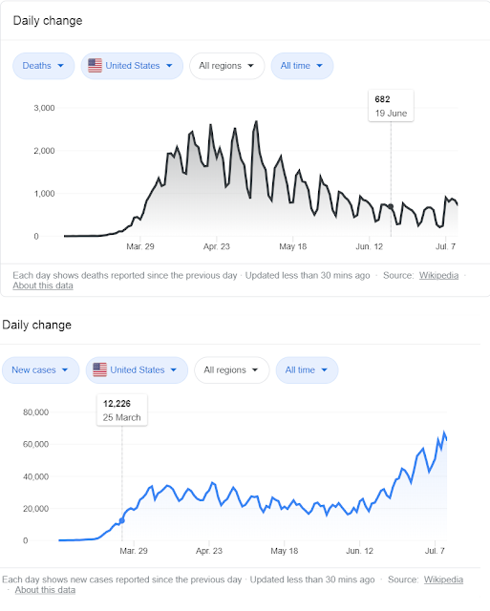This screenshot has width=490, height=611.
Task: Open Wikipedia source link under deaths chart
Action: pos(438,276)
